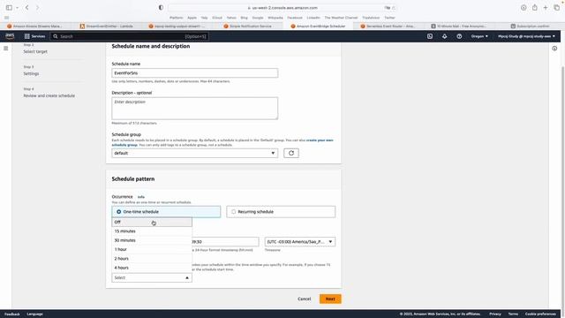
Task: Open Safari downloads icon
Action: (524, 8)
